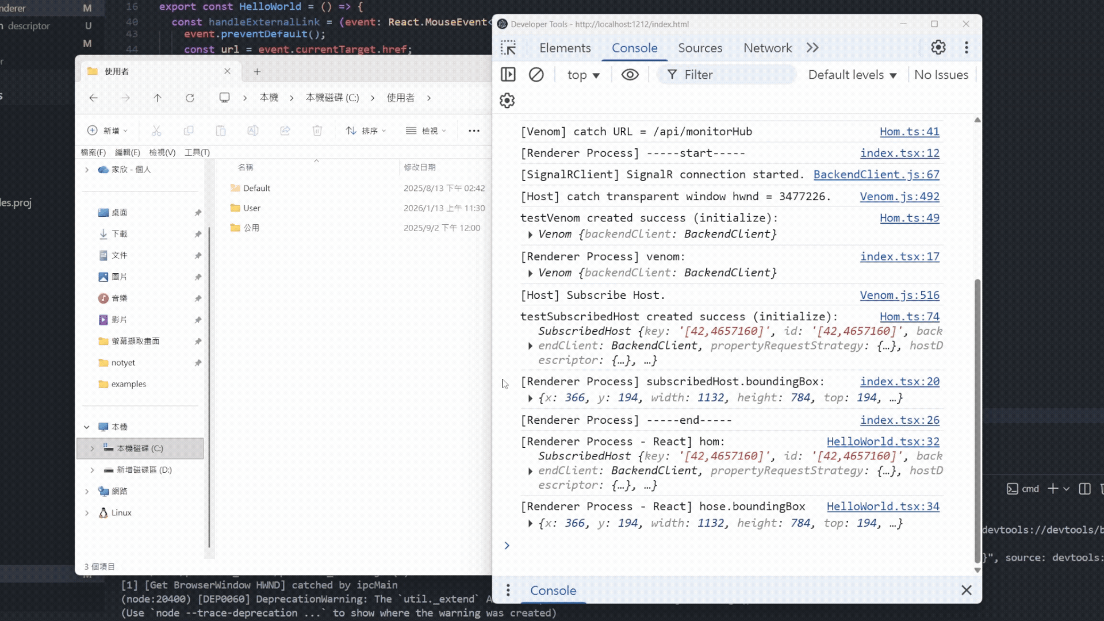The height and width of the screenshot is (621, 1104).
Task: Open the Default levels dropdown
Action: click(x=852, y=75)
